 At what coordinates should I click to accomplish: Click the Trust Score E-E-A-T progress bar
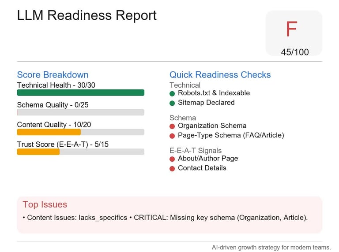tap(81, 152)
